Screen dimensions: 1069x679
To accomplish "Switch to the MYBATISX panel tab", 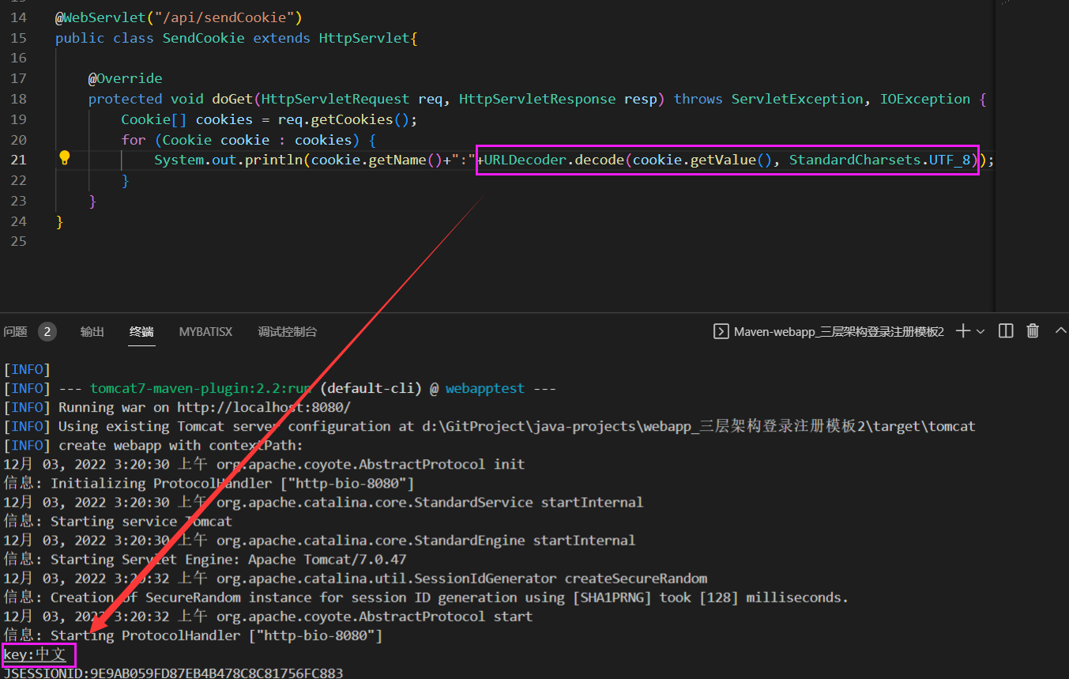I will coord(205,332).
